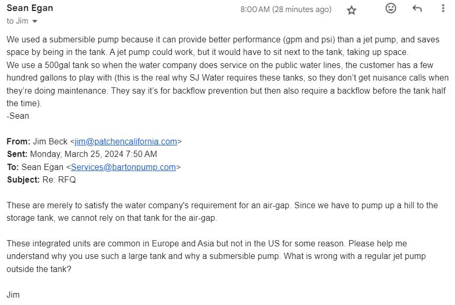Click the "To:" label in quoted header
The image size is (455, 305).
tap(13, 167)
